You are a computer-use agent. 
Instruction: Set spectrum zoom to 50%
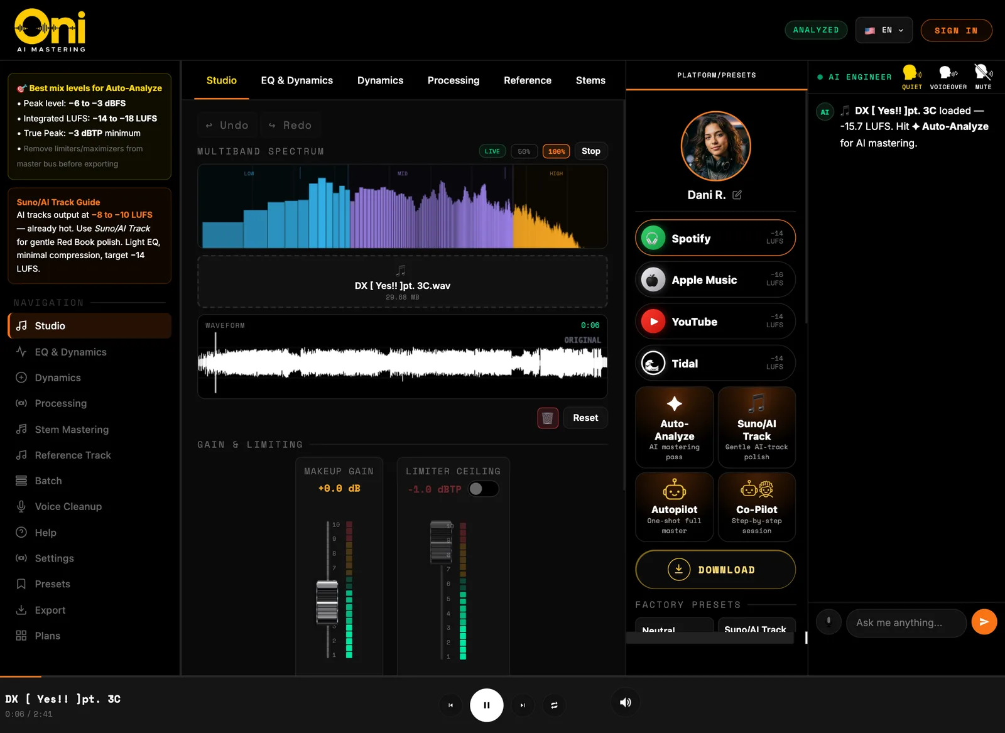[x=524, y=151]
